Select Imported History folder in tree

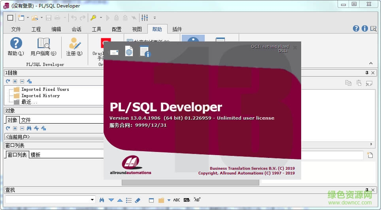[x=40, y=96]
